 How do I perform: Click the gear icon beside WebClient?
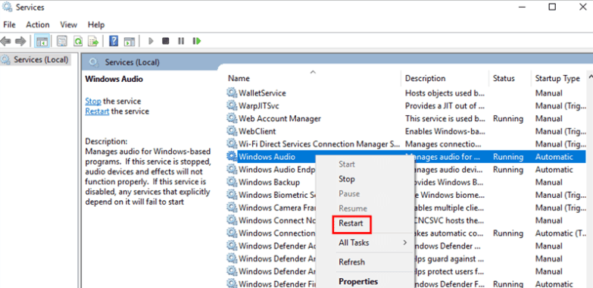click(232, 131)
